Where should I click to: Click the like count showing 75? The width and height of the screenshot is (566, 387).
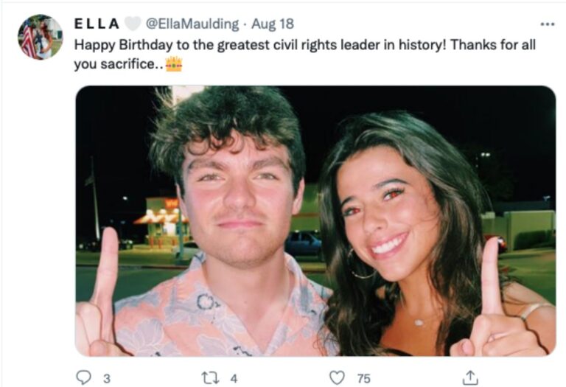pos(363,378)
